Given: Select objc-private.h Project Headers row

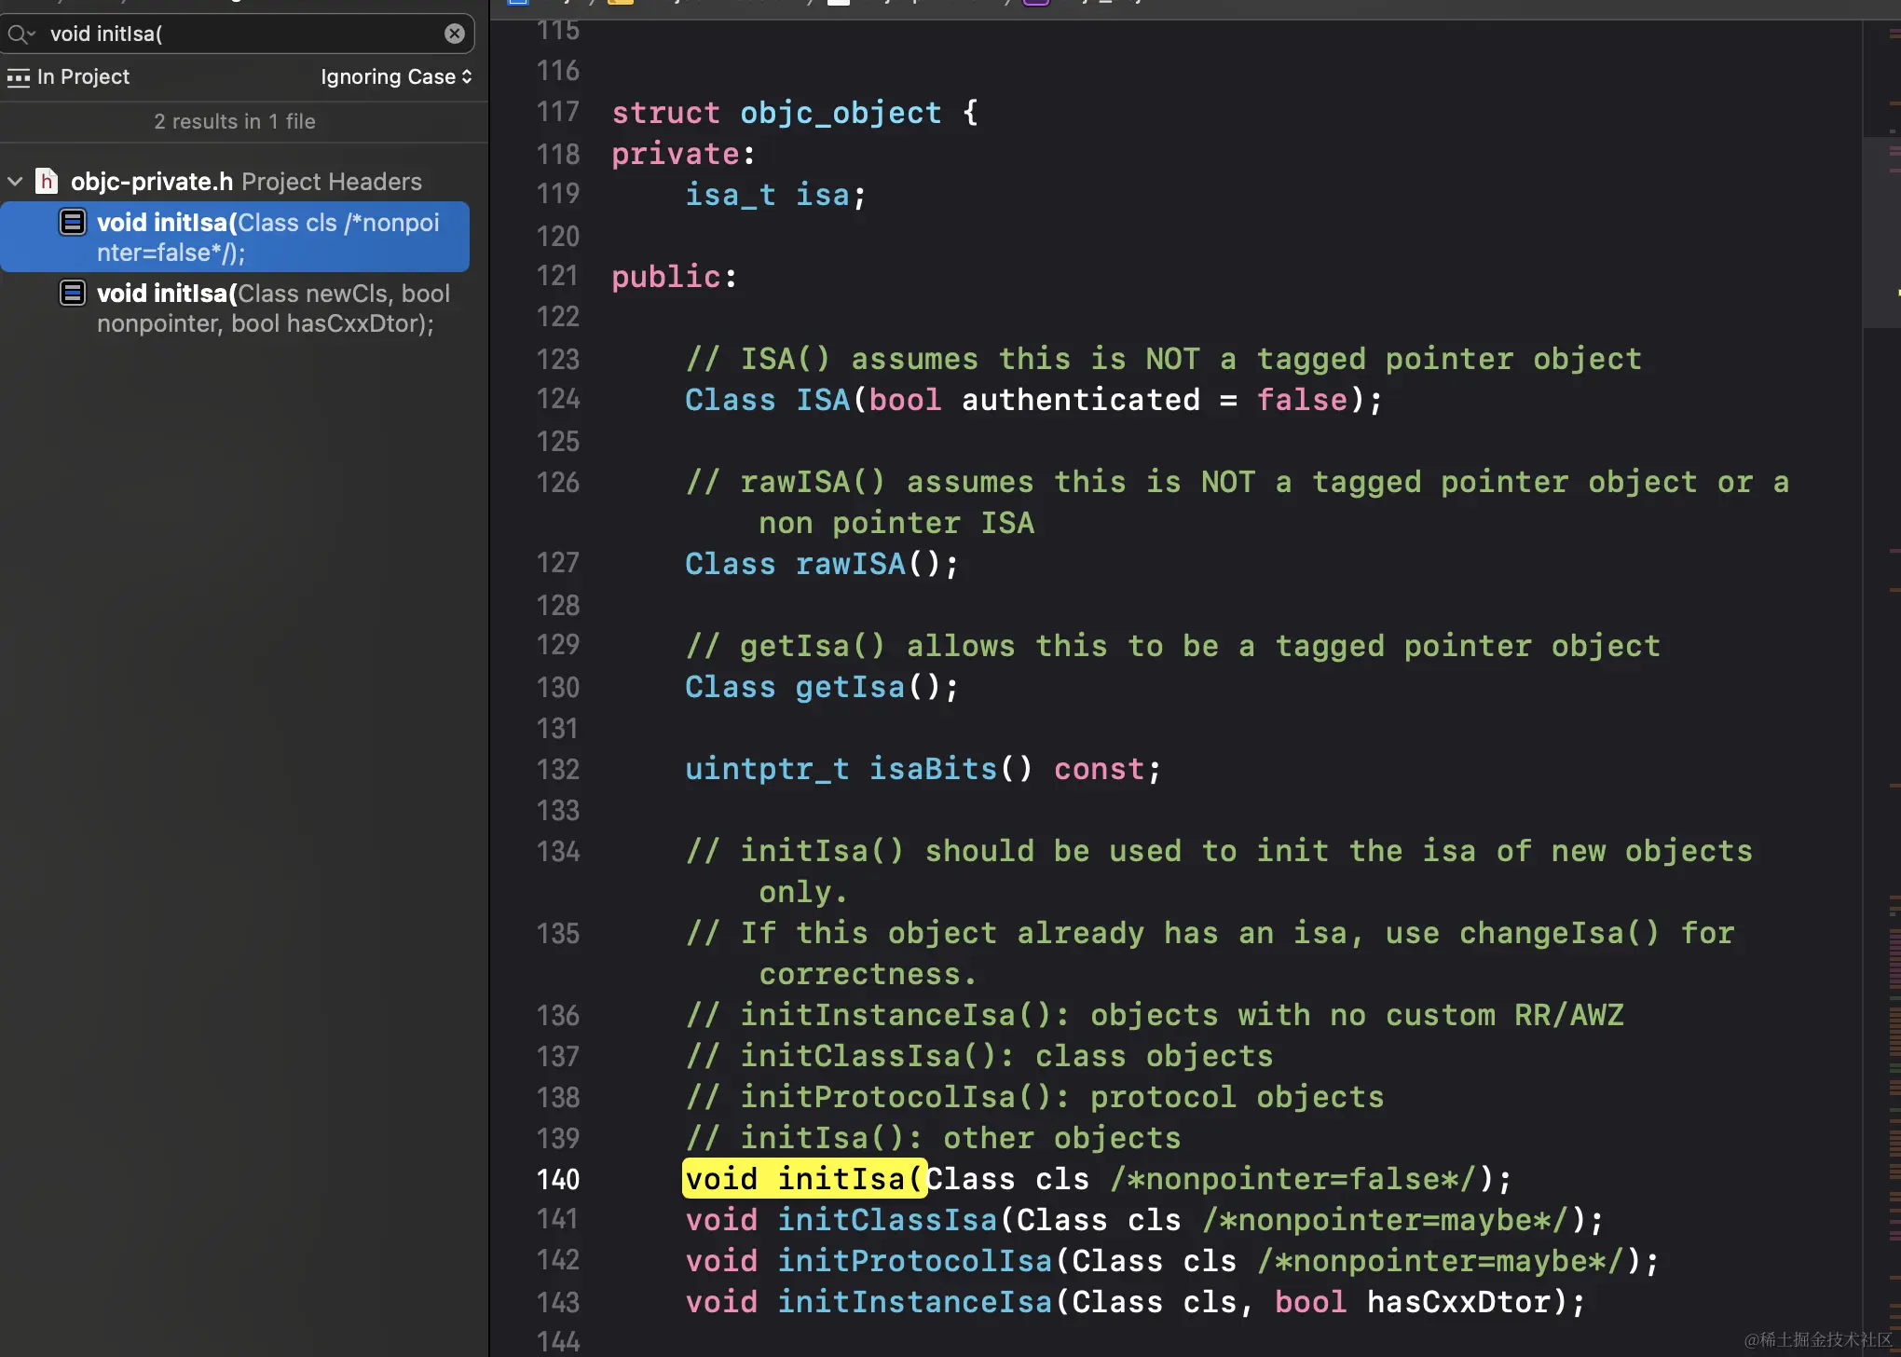Looking at the screenshot, I should (x=246, y=182).
